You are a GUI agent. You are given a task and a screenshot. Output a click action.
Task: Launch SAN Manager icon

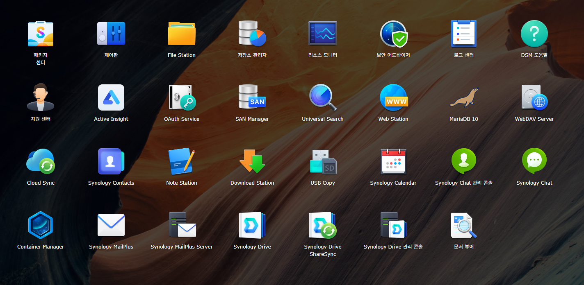tap(252, 97)
